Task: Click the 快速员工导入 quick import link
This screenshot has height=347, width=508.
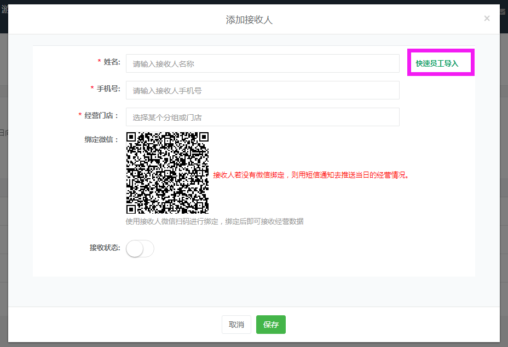Action: point(437,63)
